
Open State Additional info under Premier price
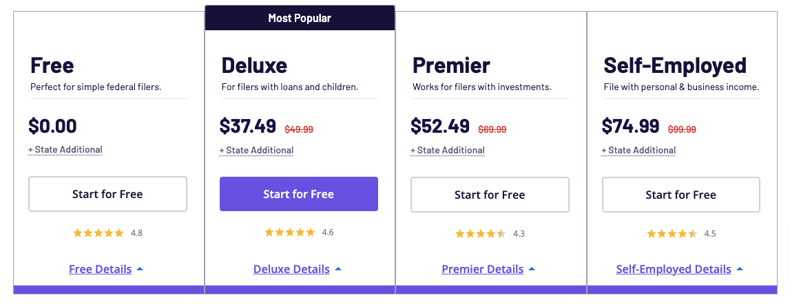pyautogui.click(x=448, y=150)
